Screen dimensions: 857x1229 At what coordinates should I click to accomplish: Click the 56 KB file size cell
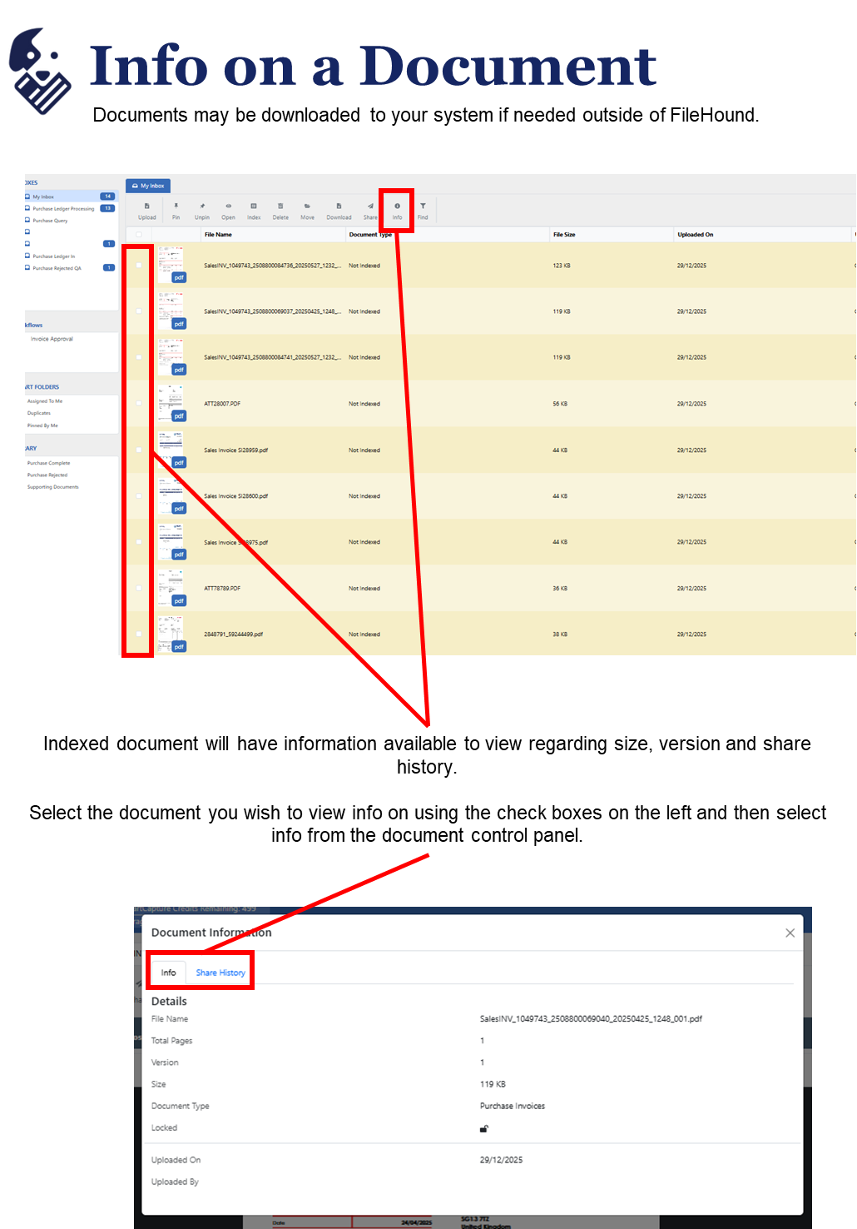560,404
